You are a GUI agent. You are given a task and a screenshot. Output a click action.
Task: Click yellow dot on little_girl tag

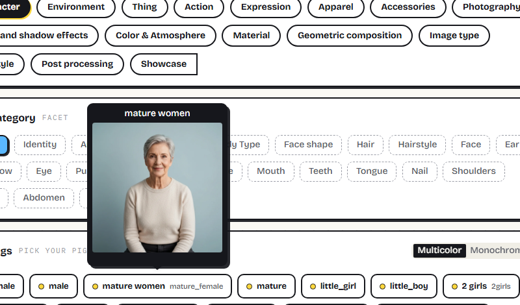click(313, 287)
